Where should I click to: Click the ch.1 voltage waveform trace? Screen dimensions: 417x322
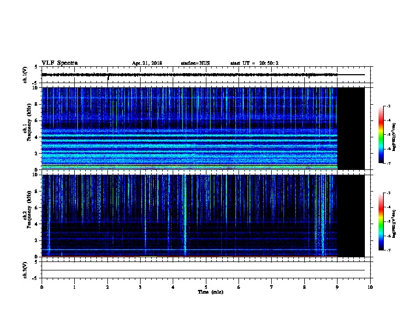[190, 75]
